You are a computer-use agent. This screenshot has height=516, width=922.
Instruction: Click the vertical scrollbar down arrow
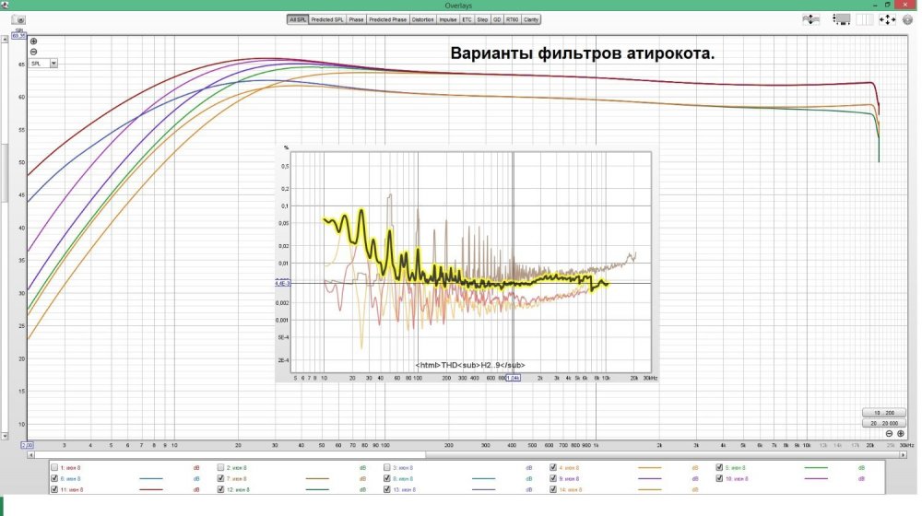[x=5, y=437]
